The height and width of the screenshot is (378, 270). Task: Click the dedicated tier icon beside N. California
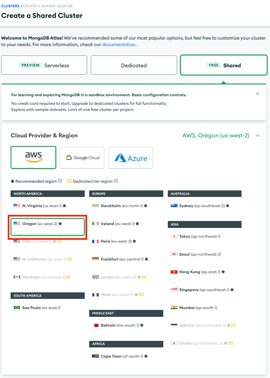[x=70, y=259]
